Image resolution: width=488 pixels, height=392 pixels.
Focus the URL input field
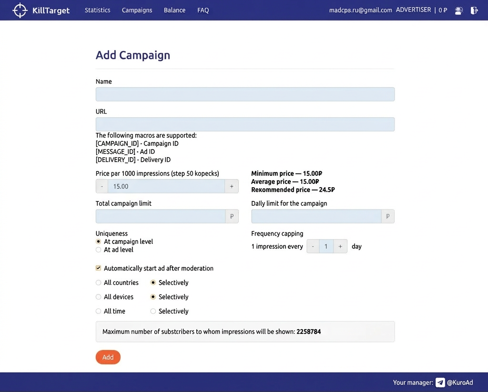tap(245, 124)
